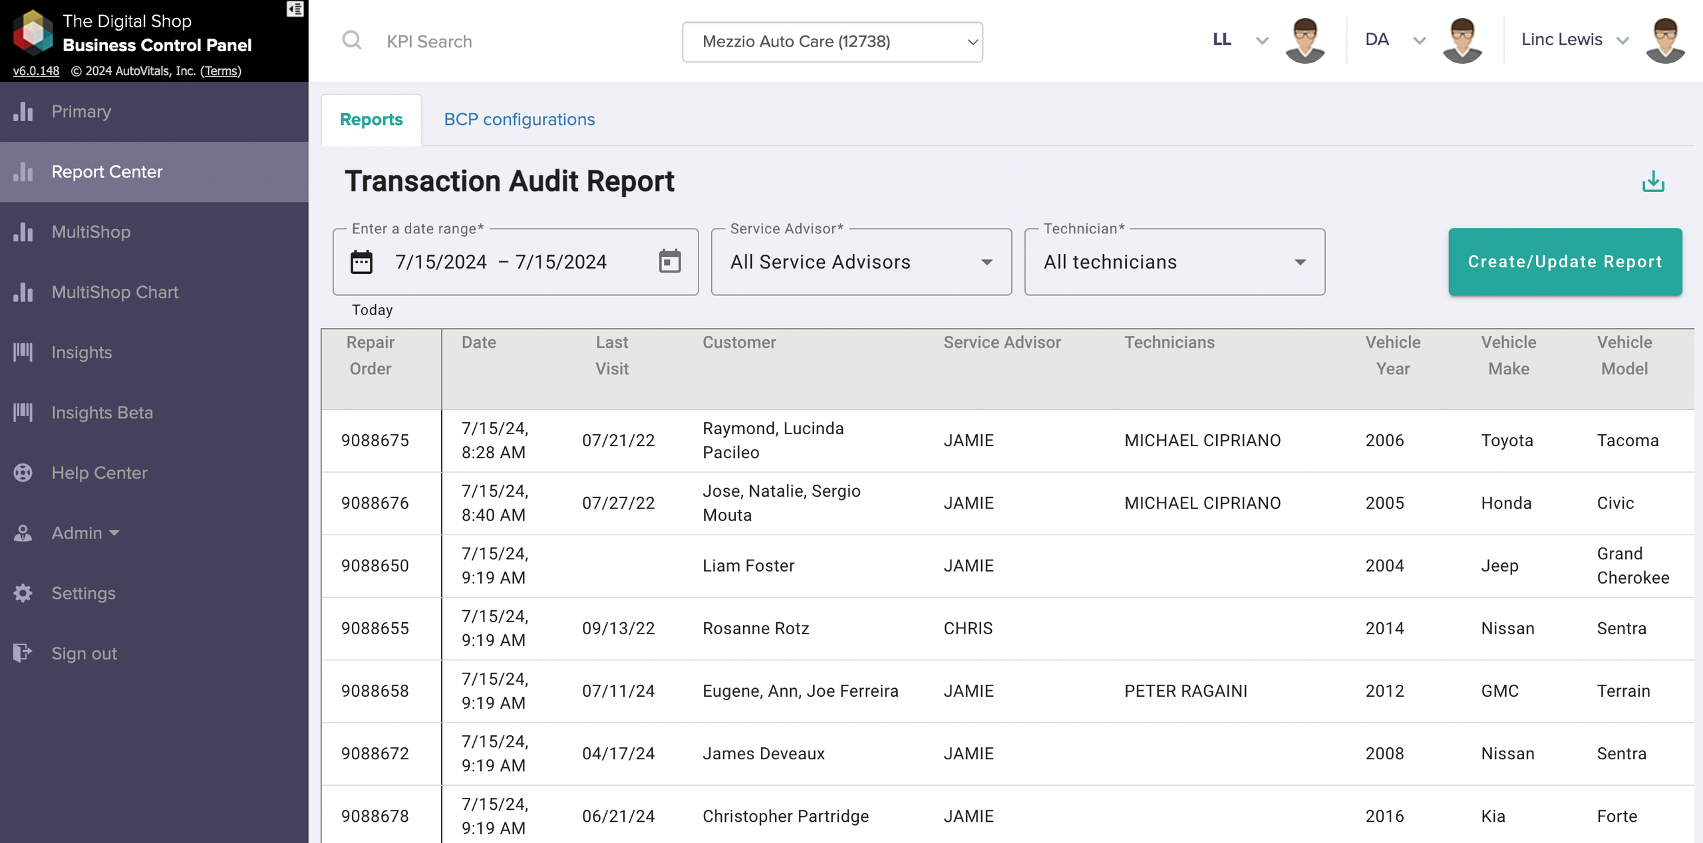The image size is (1703, 843).
Task: Select repair order 9088650
Action: pyautogui.click(x=375, y=566)
